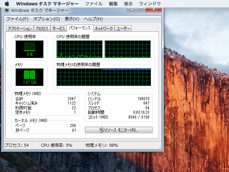Open the macOS 表示 menu
The image size is (229, 172).
128,4
